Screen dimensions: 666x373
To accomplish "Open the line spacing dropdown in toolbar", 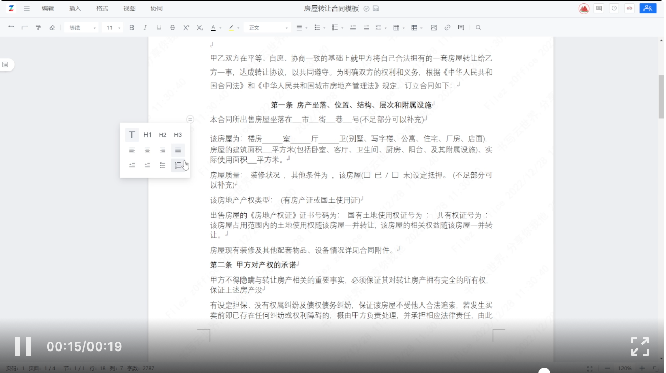I will 381,28.
